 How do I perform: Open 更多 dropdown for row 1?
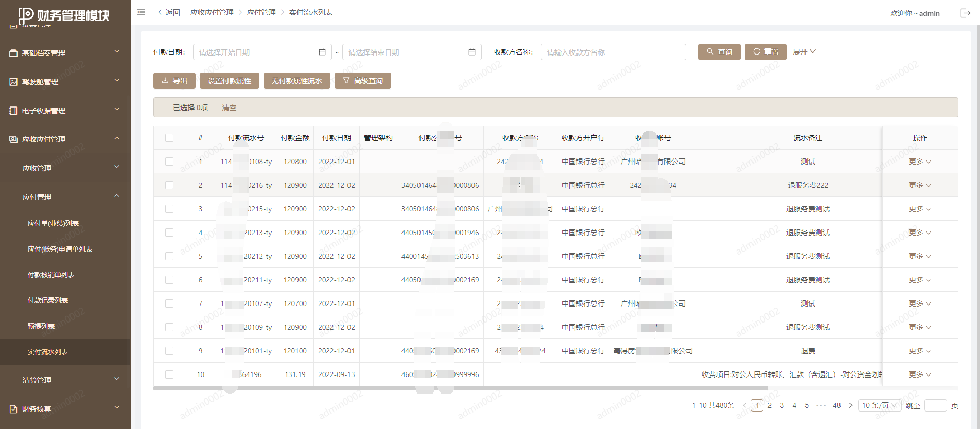coord(920,162)
